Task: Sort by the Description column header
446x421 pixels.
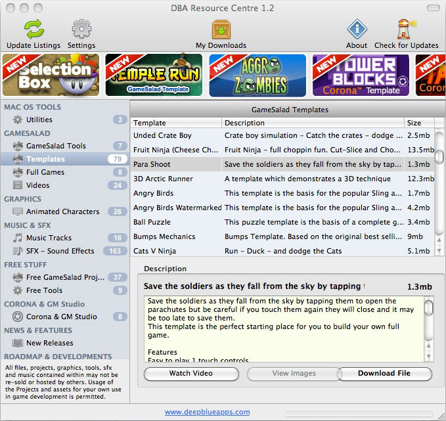Action: [313, 123]
